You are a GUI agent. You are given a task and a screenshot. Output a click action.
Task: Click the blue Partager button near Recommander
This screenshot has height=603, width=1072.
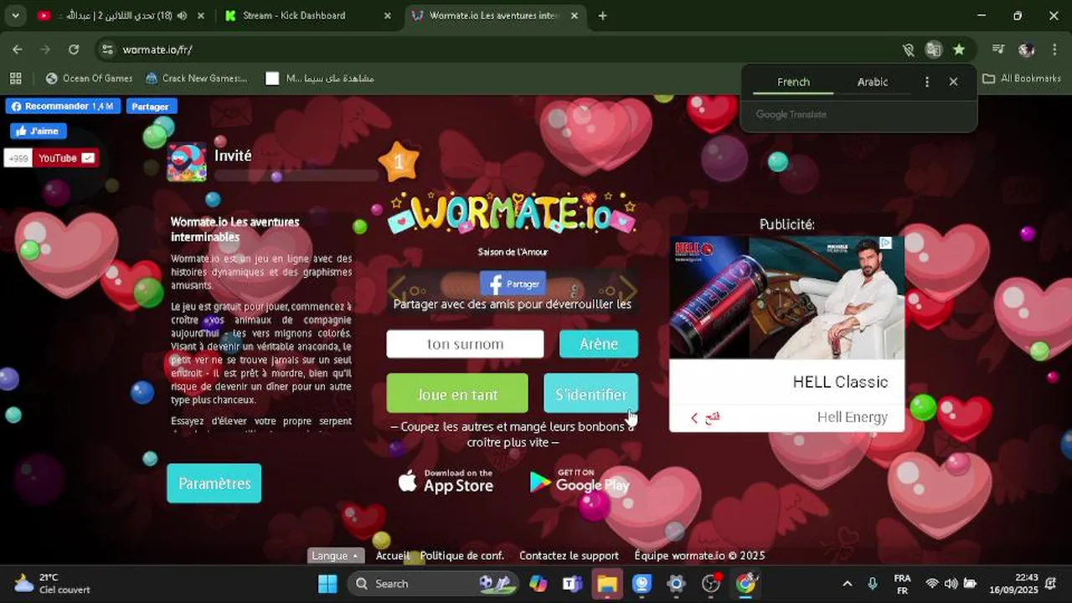(x=151, y=106)
